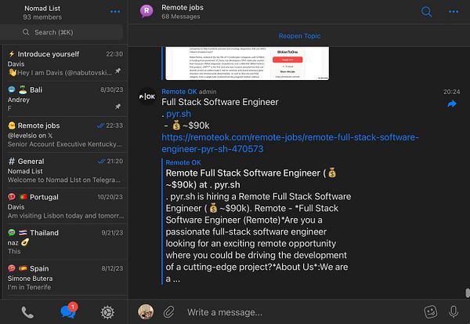
Task: Attach a file with paperclip icon
Action: point(169,312)
